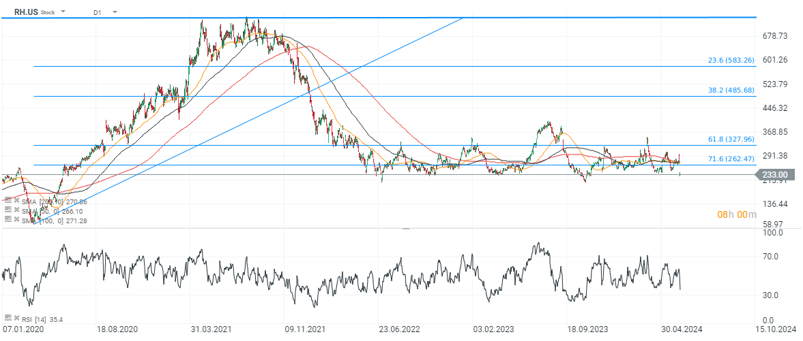Click the current price tag 233.00
The height and width of the screenshot is (341, 803).
point(778,174)
